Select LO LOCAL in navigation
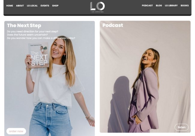Image resolution: width=195 pixels, height=136 pixels. (x=32, y=6)
